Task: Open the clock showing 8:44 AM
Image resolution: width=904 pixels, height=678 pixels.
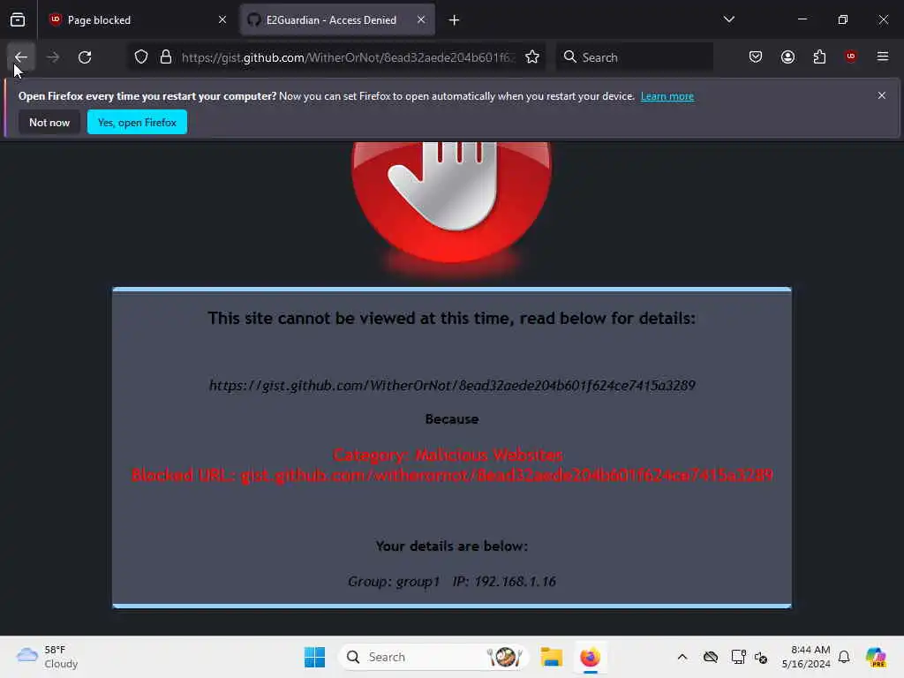Action: [806, 657]
